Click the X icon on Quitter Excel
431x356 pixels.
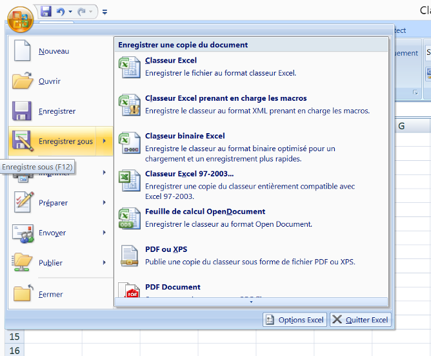coord(337,319)
